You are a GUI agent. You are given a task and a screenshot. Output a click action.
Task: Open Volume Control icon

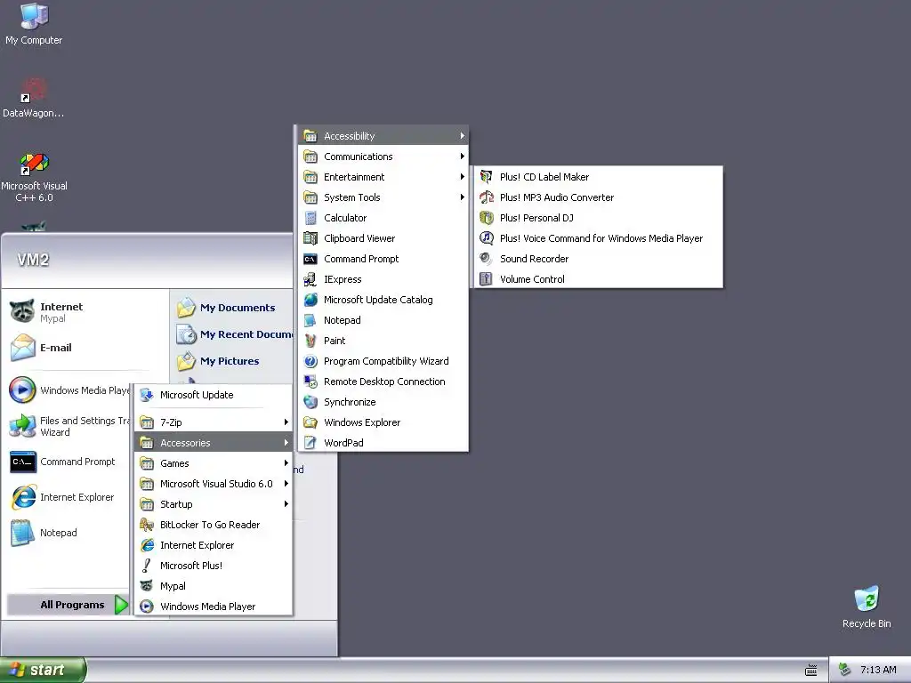486,278
